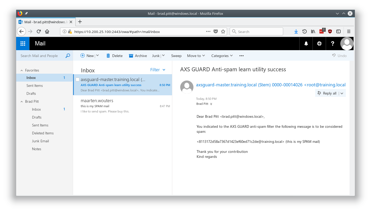Click the Sweep button
The height and width of the screenshot is (212, 371).
point(176,56)
